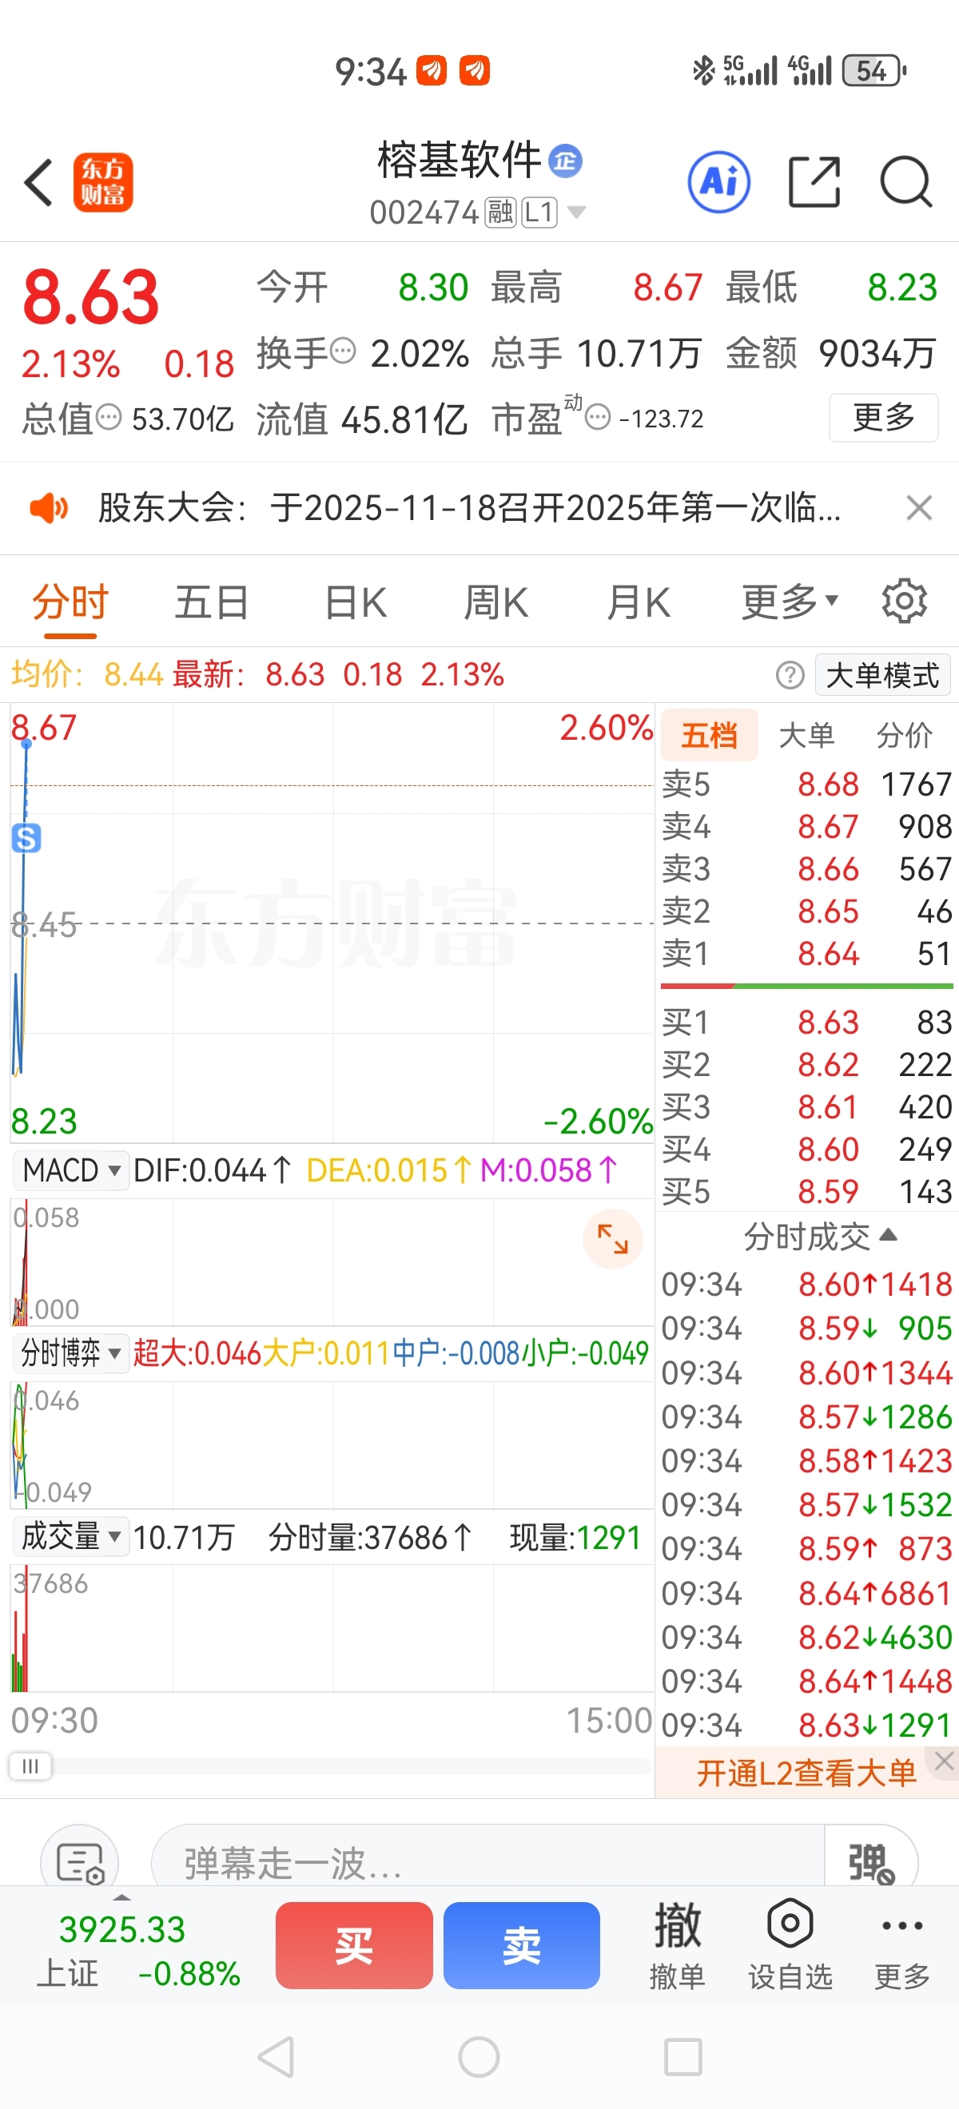Tap the L1 level badge
The width and height of the screenshot is (959, 2109).
tap(539, 212)
